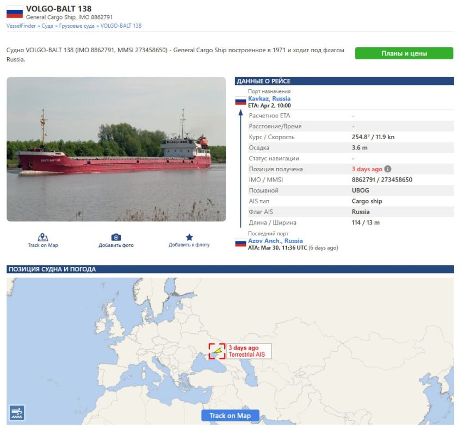Click the Track on Map icon below the photo
This screenshot has width=464, height=435.
[43, 238]
